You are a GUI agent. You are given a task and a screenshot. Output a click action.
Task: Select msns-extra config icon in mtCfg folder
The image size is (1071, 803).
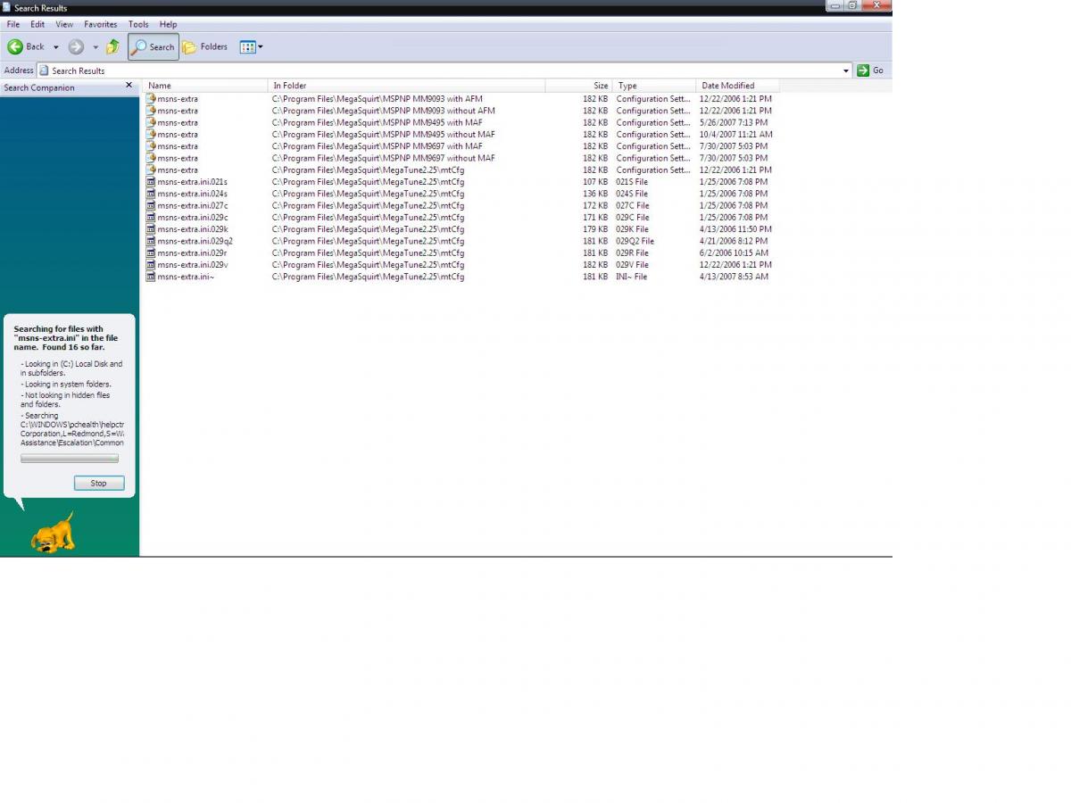[151, 170]
